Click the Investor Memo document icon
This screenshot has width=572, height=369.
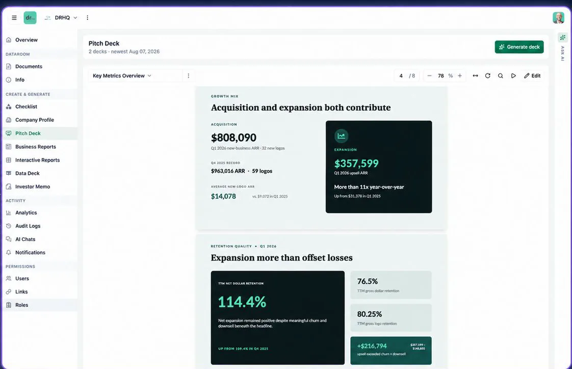click(x=9, y=187)
